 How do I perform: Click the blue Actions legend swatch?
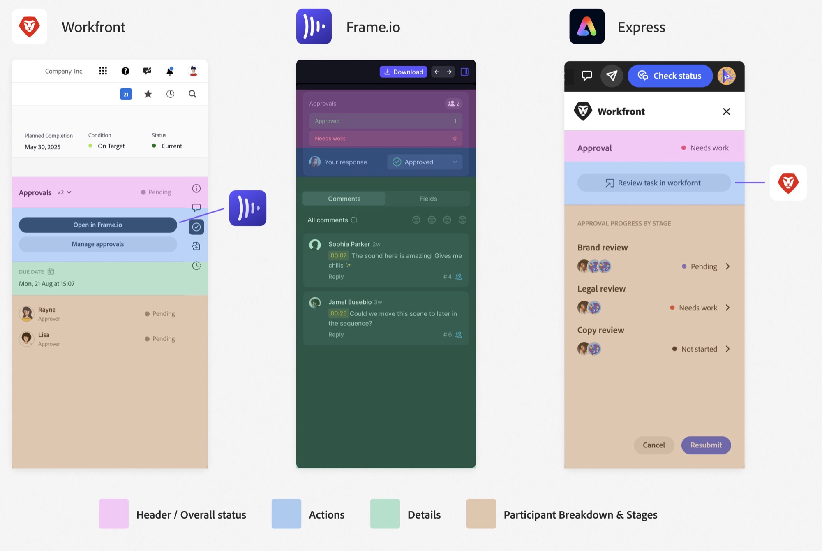(286, 514)
